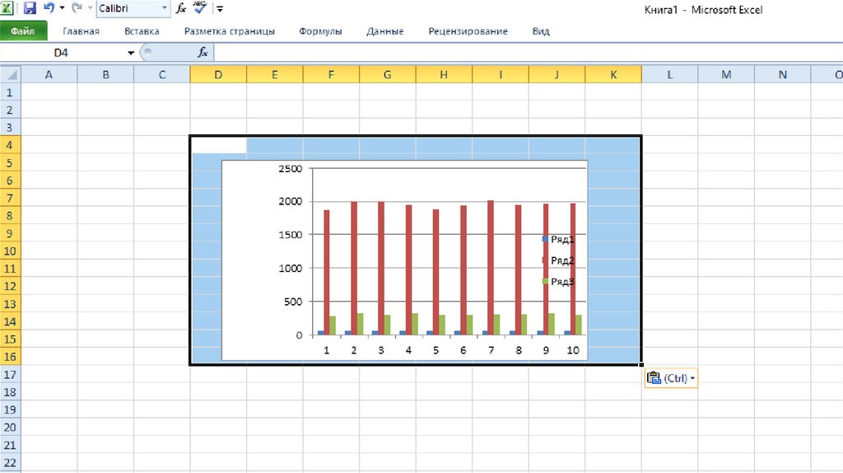Click the Ряд3 green legend swatch

(545, 282)
